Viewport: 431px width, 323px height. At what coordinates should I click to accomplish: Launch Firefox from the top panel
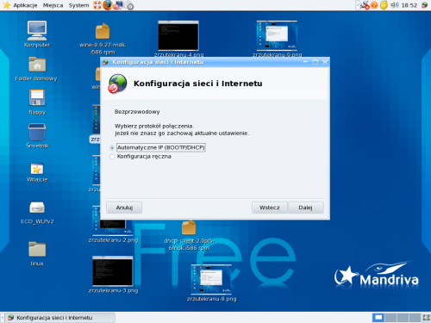[108, 5]
